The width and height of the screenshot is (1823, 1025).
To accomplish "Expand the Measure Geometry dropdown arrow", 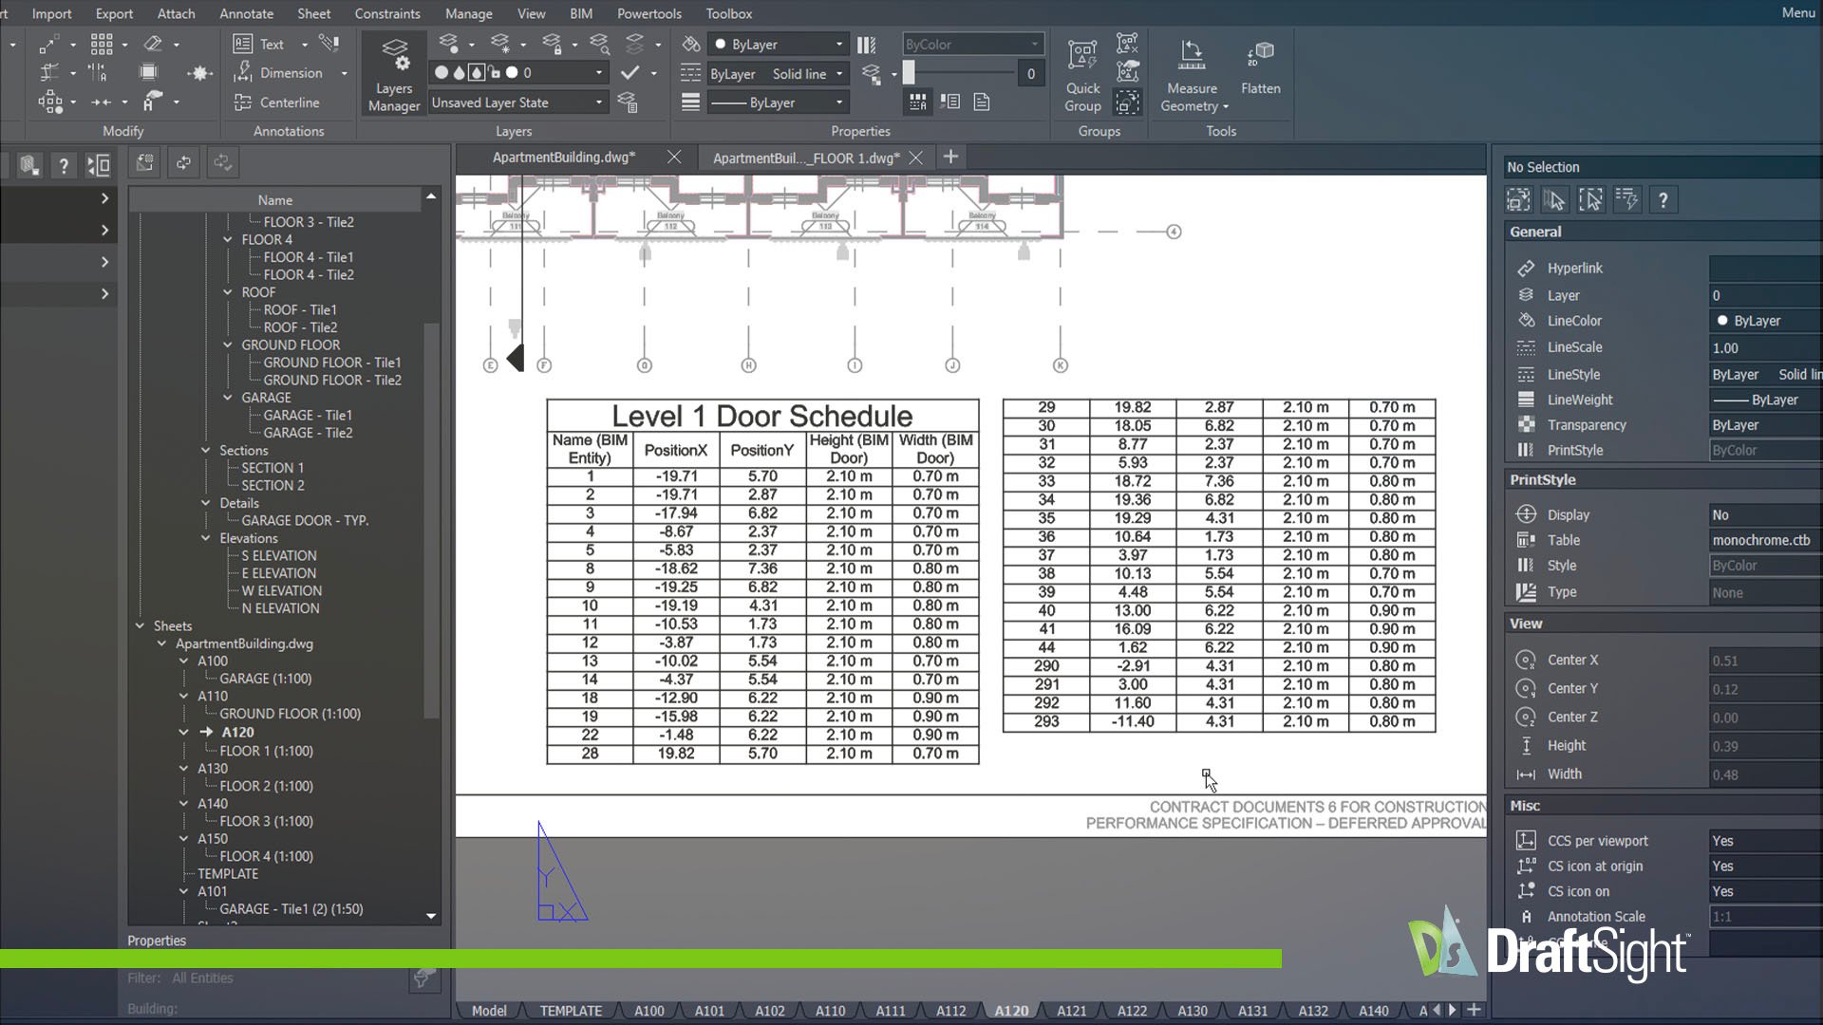I will click(x=1224, y=106).
